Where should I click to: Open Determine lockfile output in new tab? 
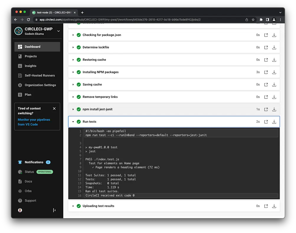266,47
